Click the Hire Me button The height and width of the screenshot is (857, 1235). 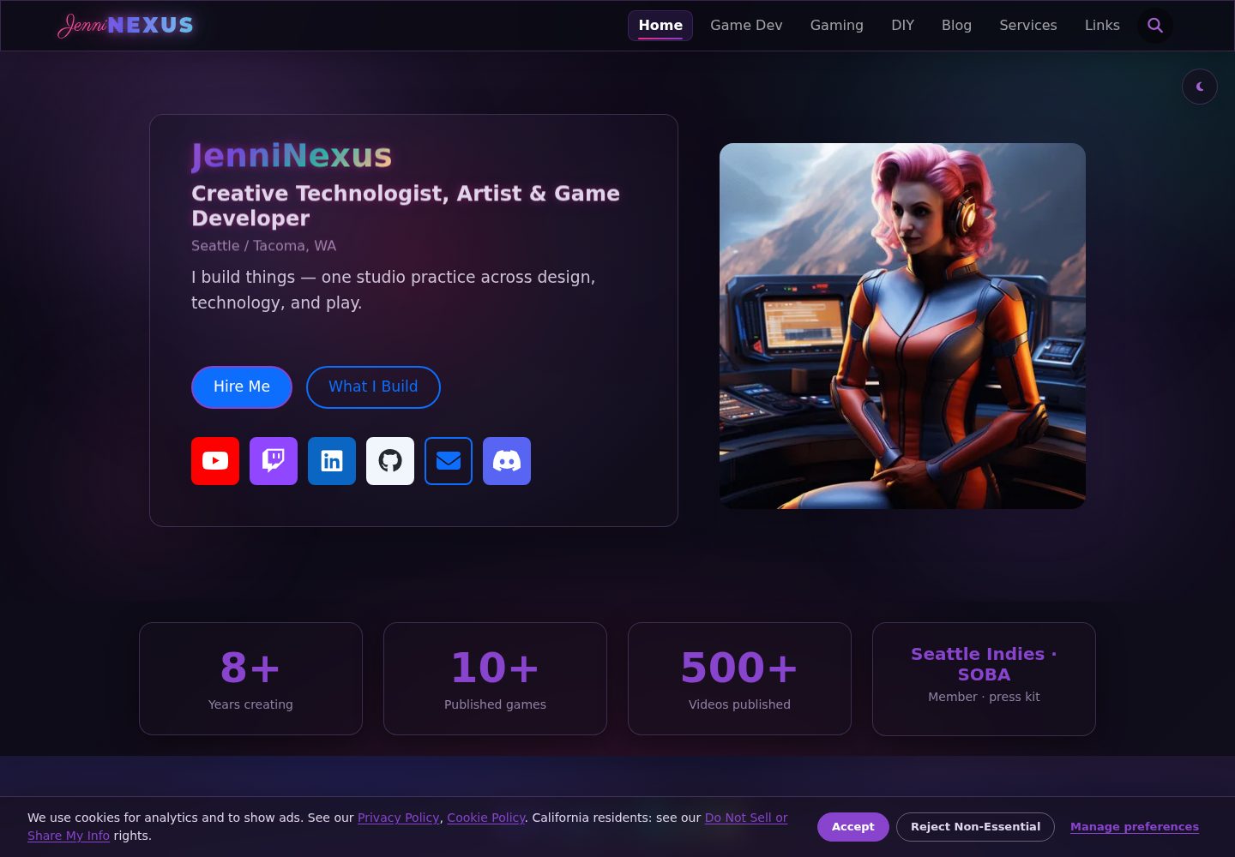242,387
